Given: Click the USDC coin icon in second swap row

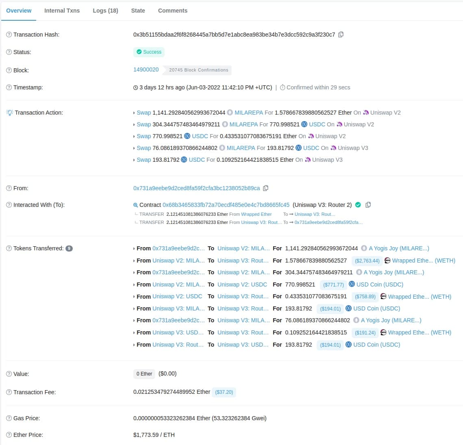Looking at the screenshot, I should [x=304, y=124].
